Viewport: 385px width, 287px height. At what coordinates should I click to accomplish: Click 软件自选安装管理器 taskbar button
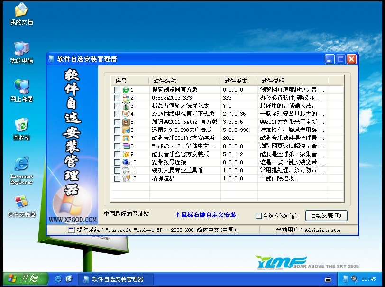tap(116, 279)
